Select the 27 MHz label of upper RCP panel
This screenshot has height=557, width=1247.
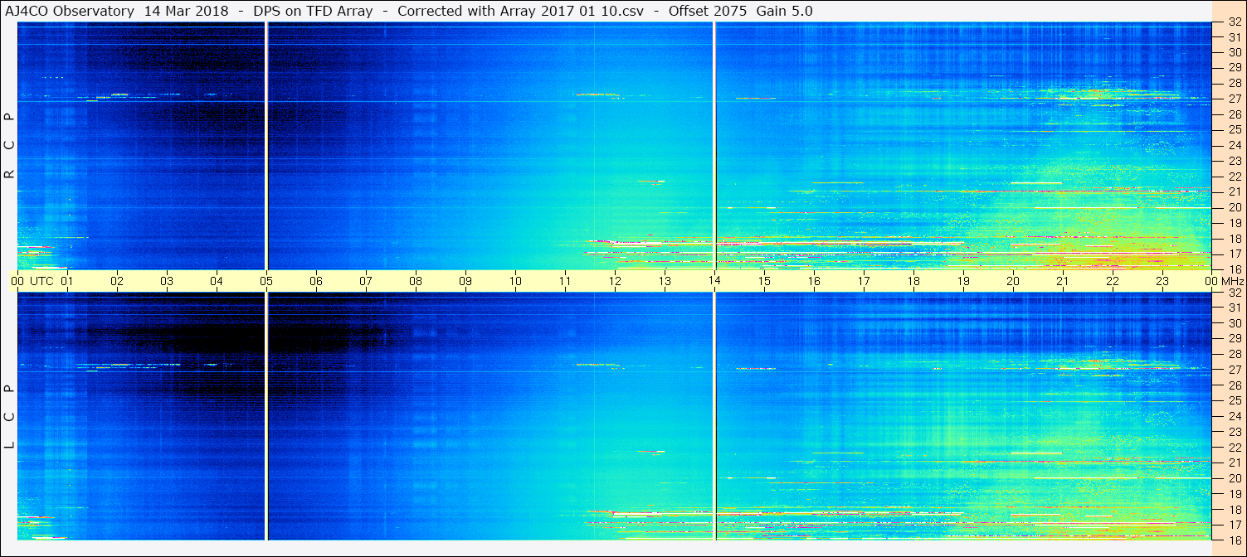[1235, 99]
